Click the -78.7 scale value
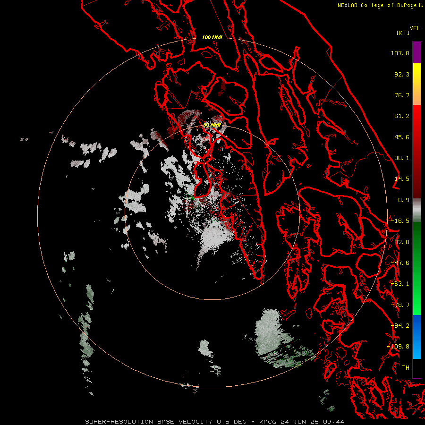 pyautogui.click(x=400, y=305)
